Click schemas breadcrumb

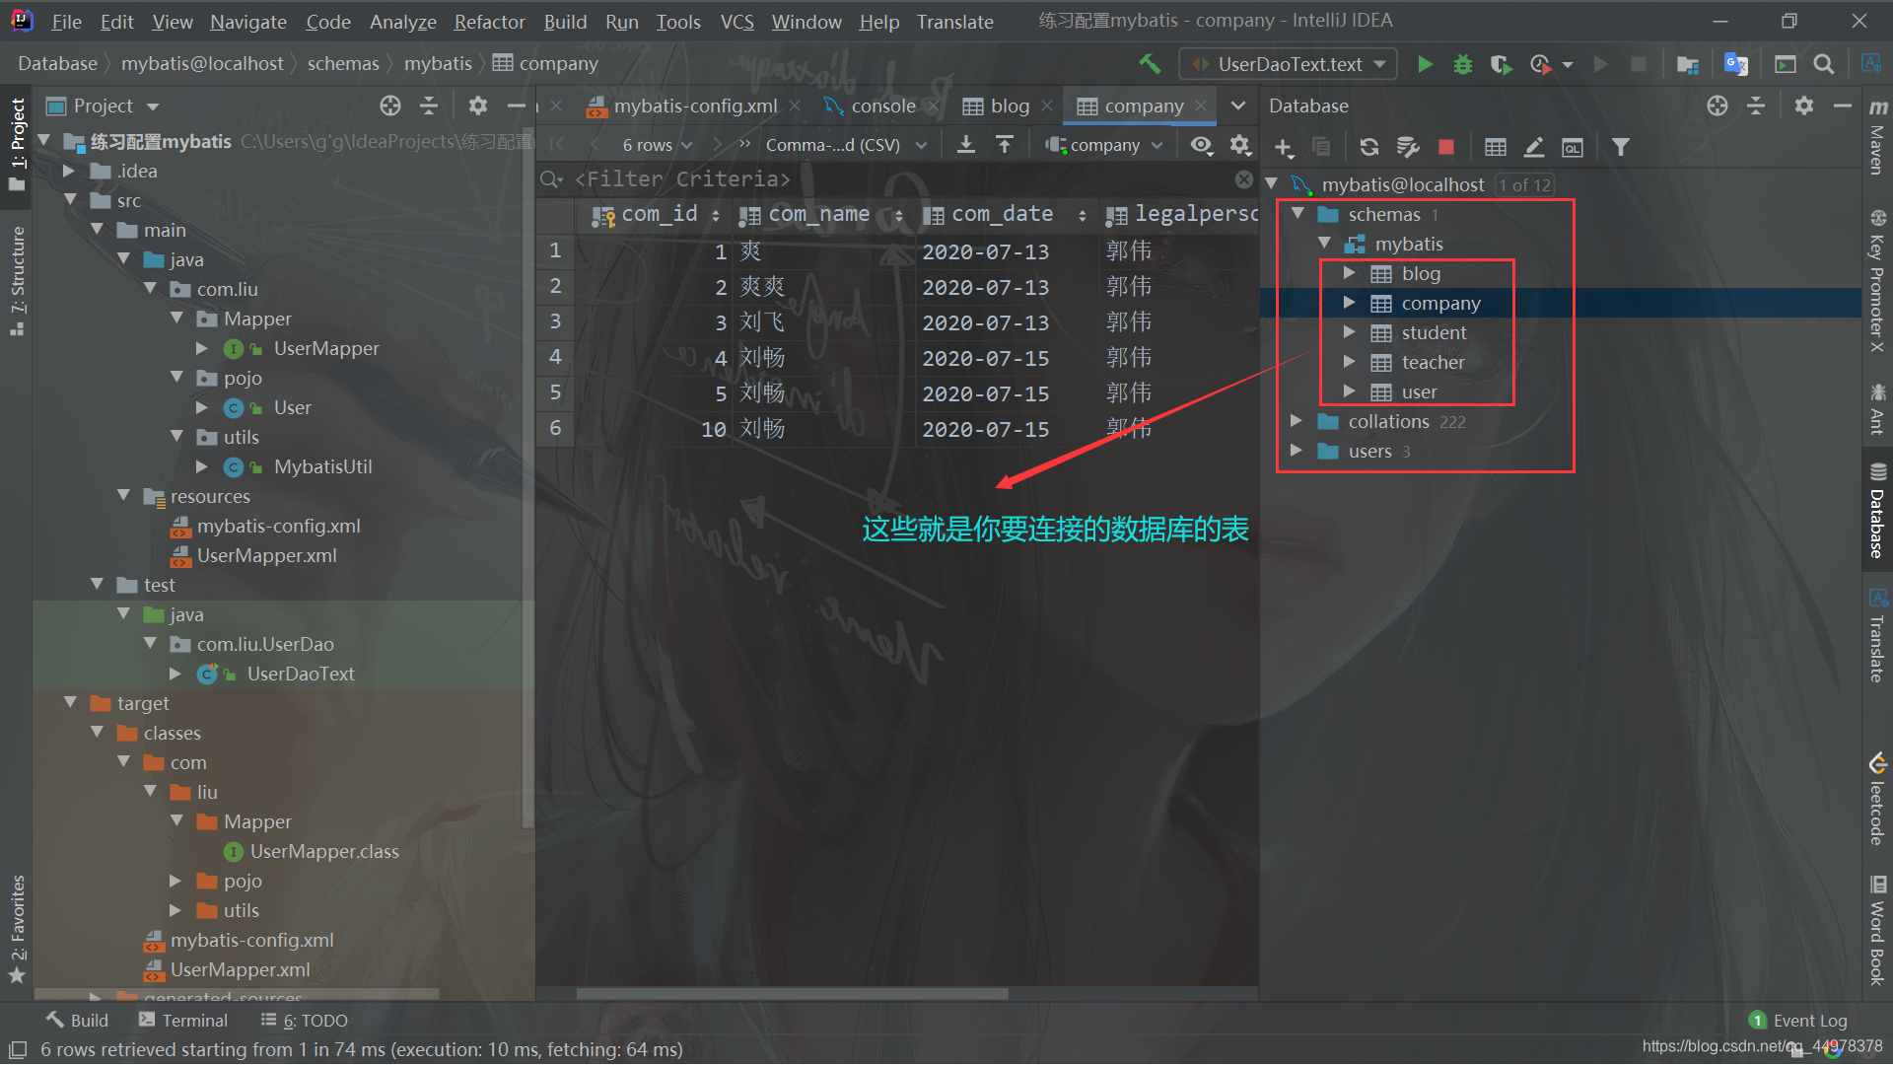point(343,63)
